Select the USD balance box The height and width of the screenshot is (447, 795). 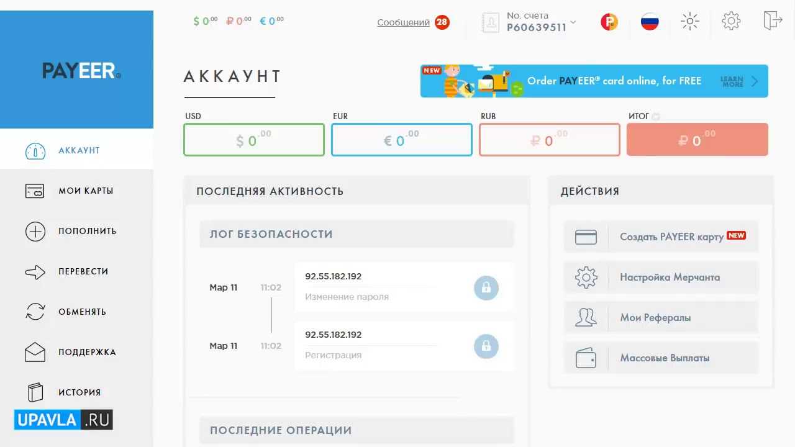click(254, 140)
